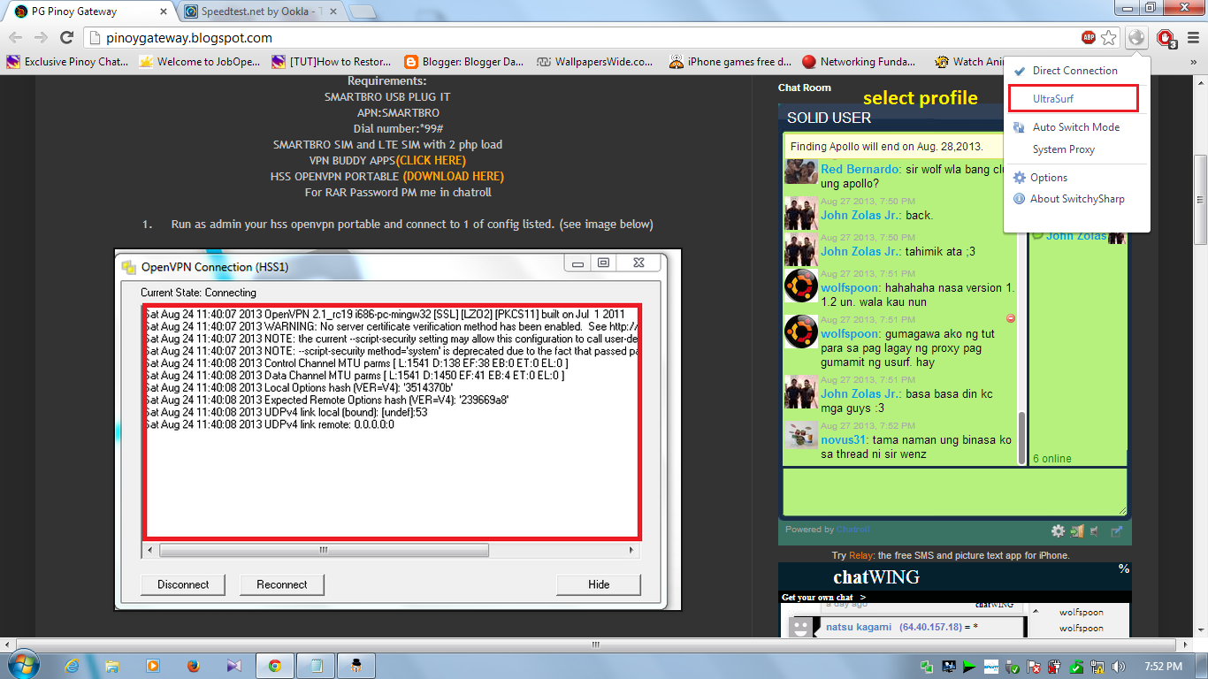Bookmark this page with the star icon
The image size is (1208, 679).
click(1109, 38)
